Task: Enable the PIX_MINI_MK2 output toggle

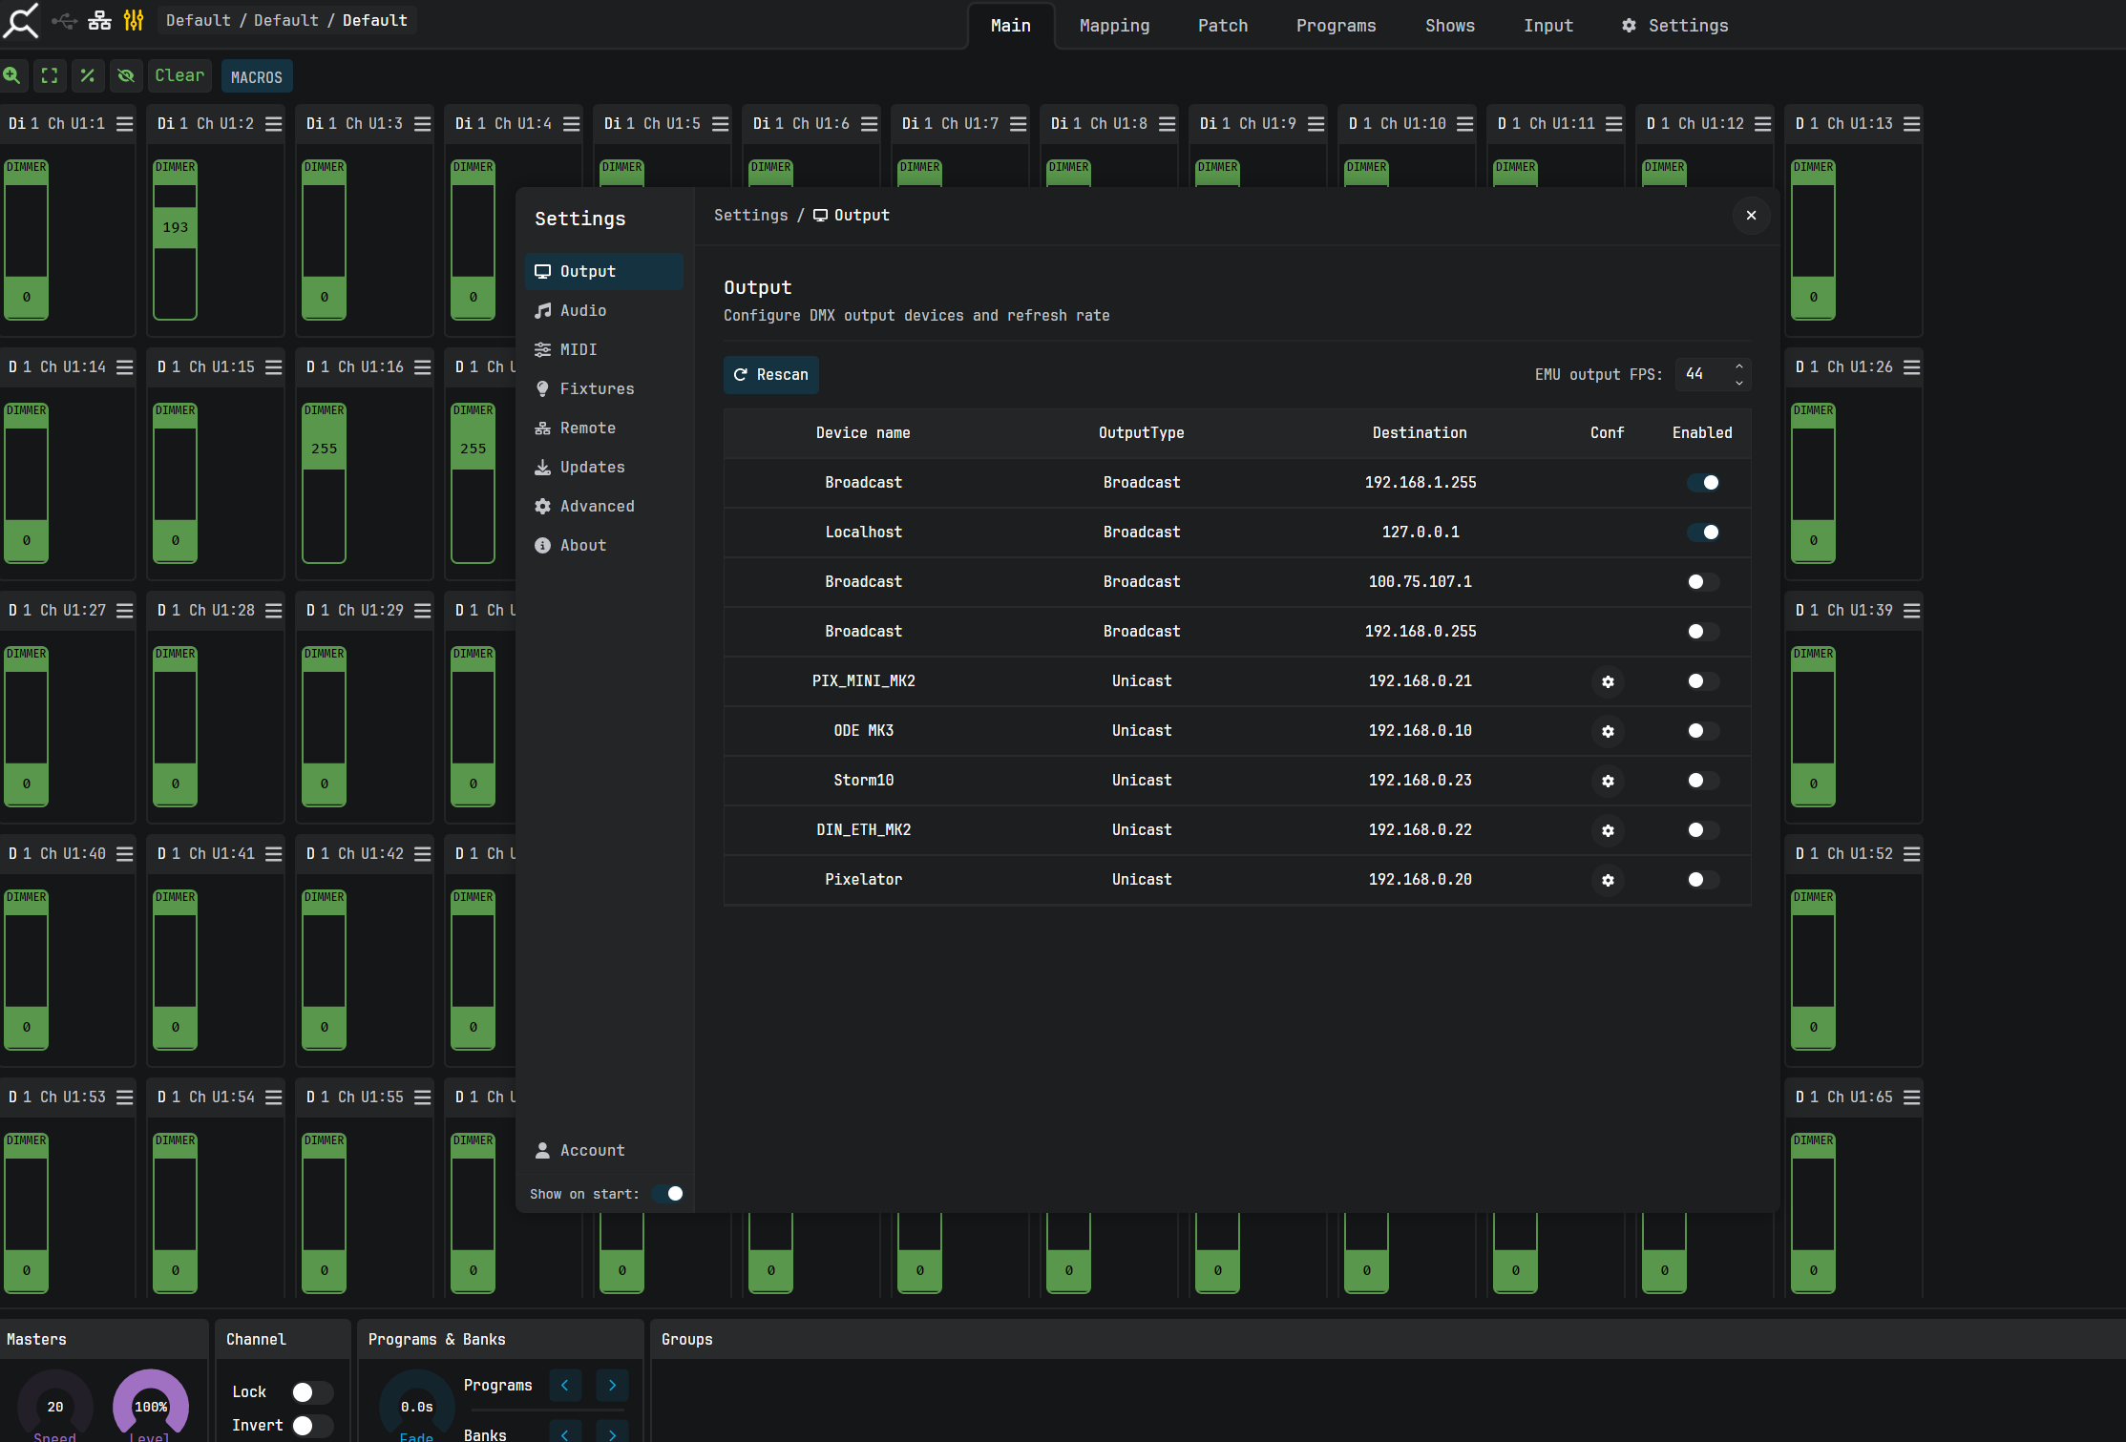Action: pyautogui.click(x=1703, y=681)
